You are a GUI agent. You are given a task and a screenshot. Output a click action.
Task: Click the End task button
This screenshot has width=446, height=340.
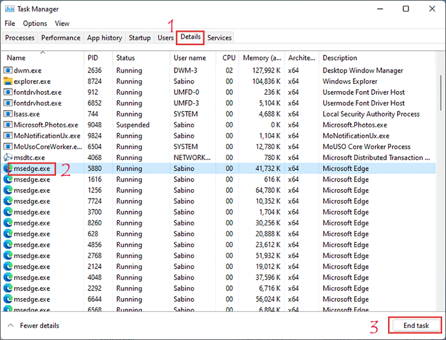click(x=416, y=325)
